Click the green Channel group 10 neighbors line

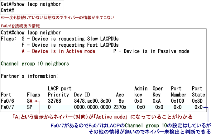point(35,64)
